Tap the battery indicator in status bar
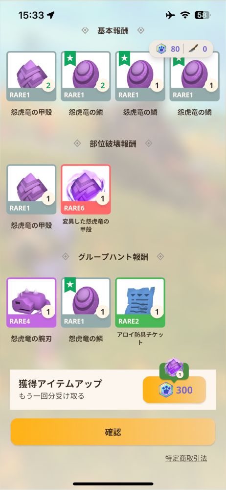Image resolution: width=226 pixels, height=490 pixels. 203,15
